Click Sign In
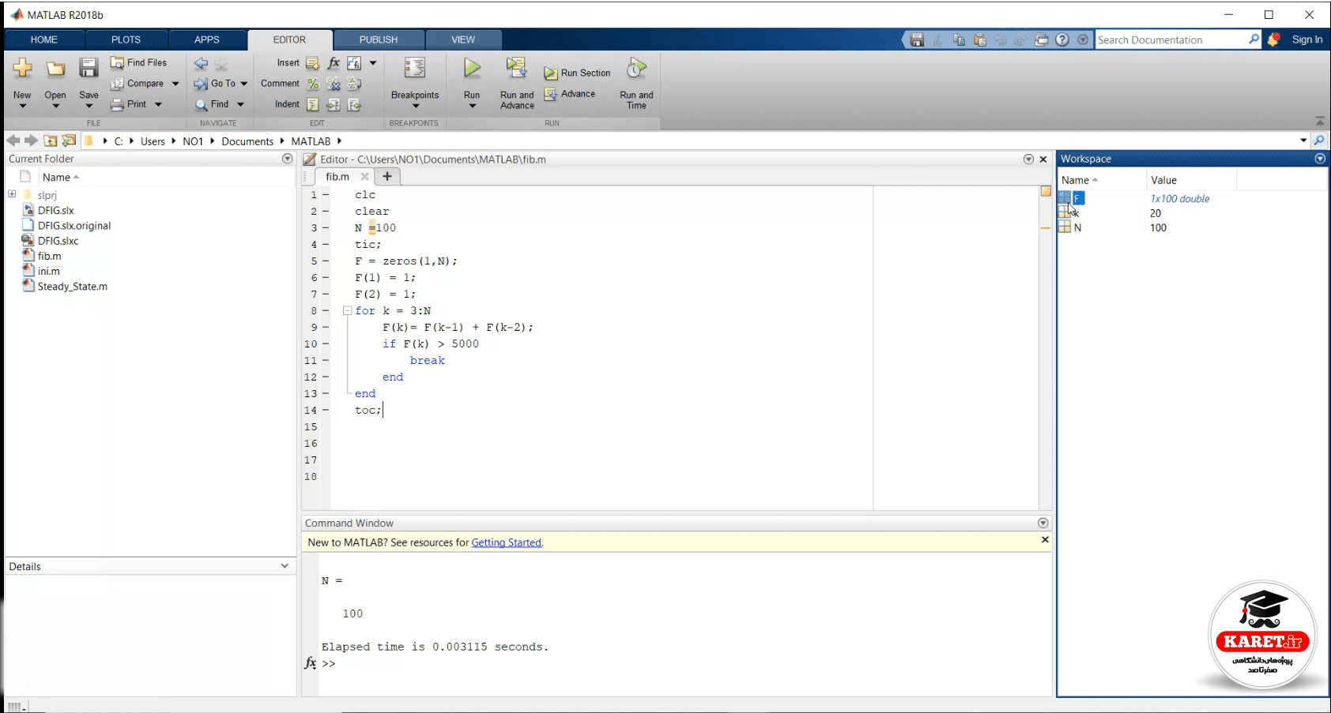This screenshot has width=1331, height=713. 1307,39
